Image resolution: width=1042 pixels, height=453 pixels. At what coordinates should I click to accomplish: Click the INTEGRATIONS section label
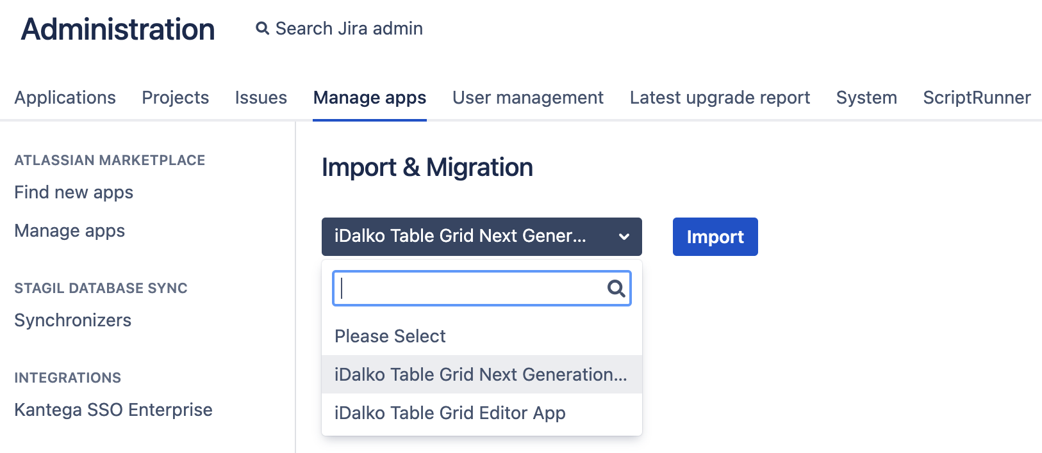point(67,377)
